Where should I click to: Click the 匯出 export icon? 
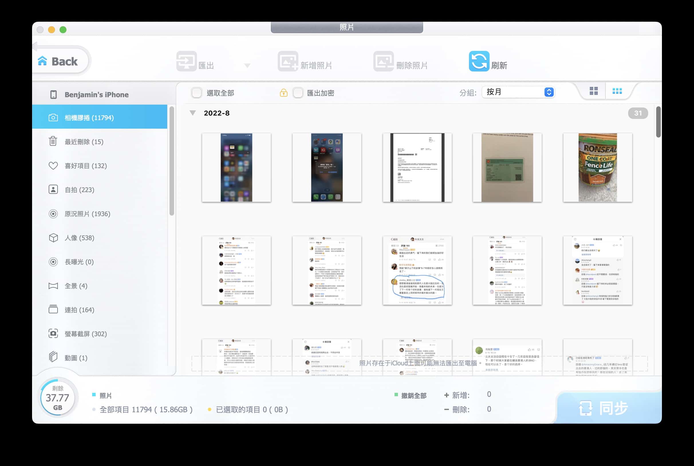click(x=187, y=61)
